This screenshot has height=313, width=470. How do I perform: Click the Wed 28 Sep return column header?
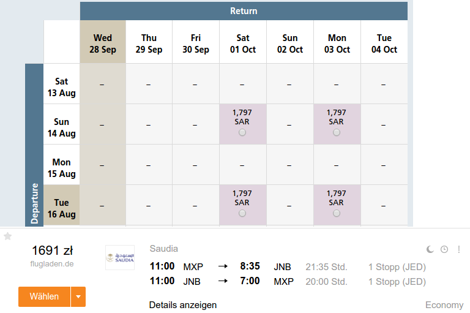[103, 42]
